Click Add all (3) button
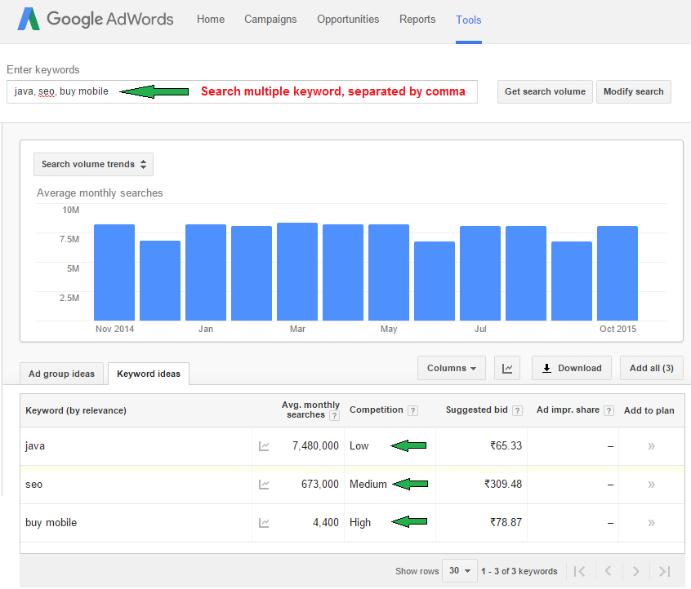This screenshot has height=589, width=691. (x=651, y=368)
